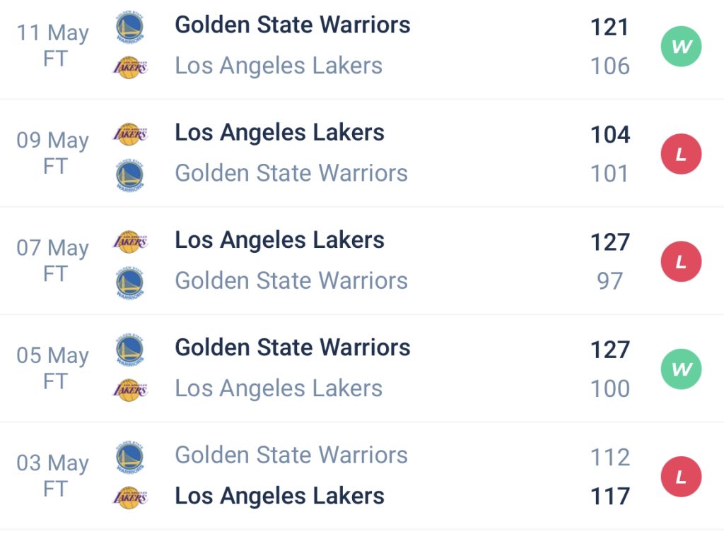Open Los Angeles Lakers from 03 May match
Screen dimensions: 724x536
point(279,496)
